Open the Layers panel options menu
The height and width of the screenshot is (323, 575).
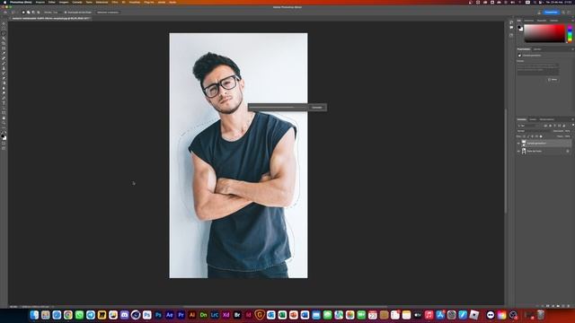572,119
